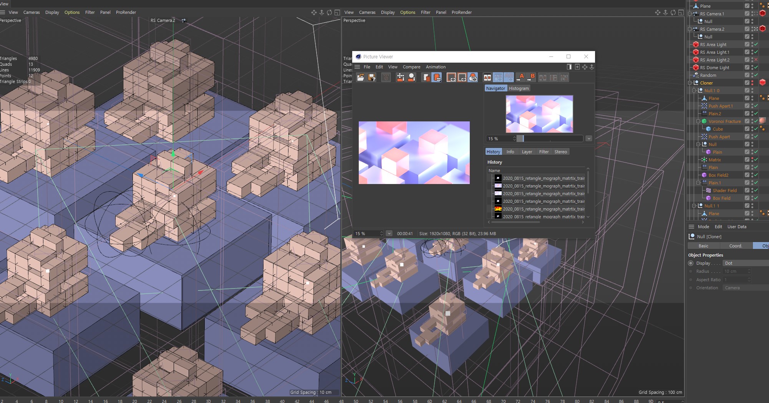Viewport: 769px width, 403px height.
Task: Click bottom zoom 15 % input field
Action: click(369, 234)
